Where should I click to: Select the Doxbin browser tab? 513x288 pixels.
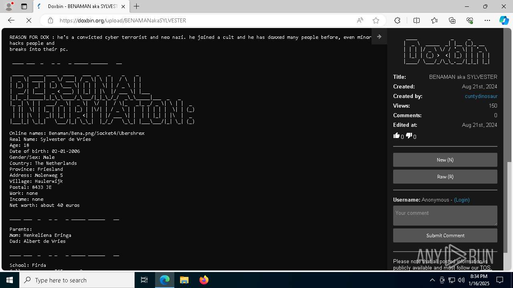81,6
